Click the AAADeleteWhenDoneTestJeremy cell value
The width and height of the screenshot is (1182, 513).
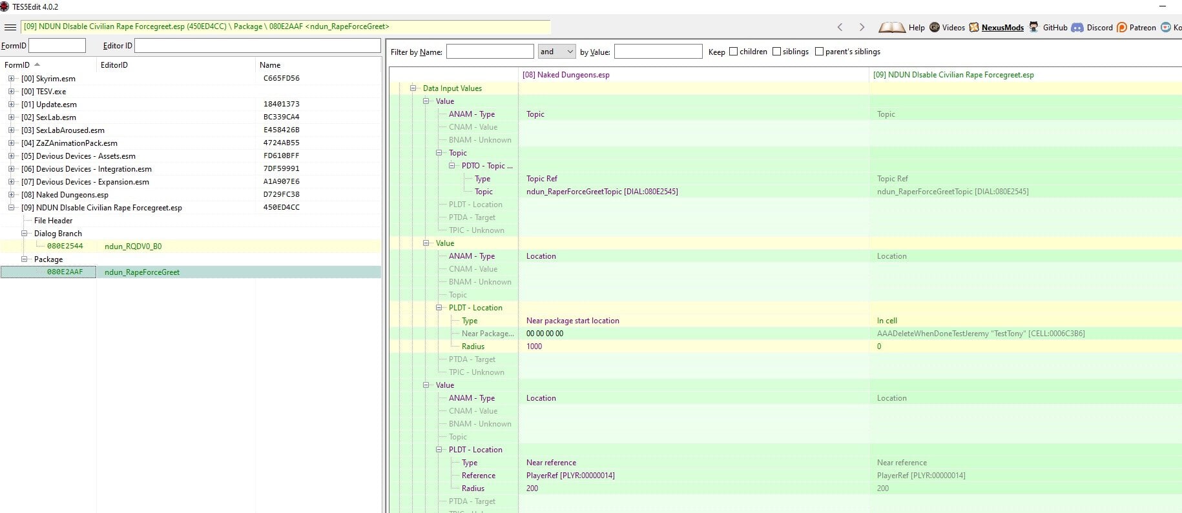click(980, 334)
